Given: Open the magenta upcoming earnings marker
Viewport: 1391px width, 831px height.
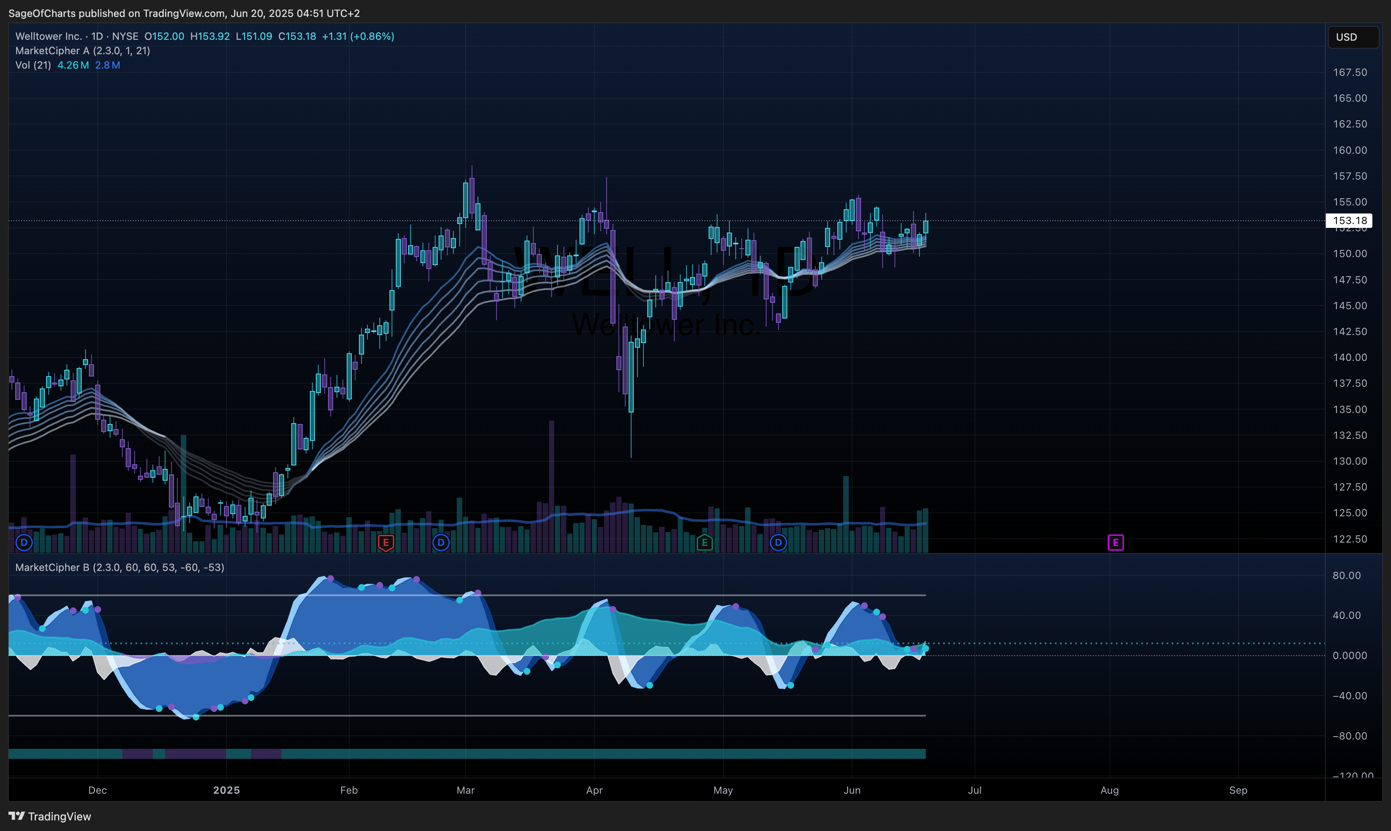Looking at the screenshot, I should [x=1116, y=542].
